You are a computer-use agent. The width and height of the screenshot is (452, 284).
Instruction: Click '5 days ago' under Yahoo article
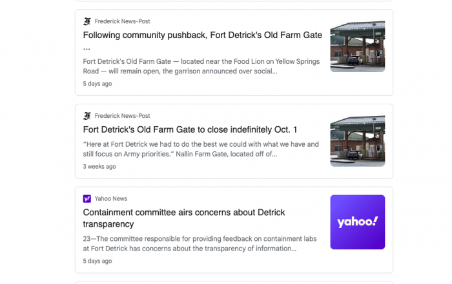[98, 261]
